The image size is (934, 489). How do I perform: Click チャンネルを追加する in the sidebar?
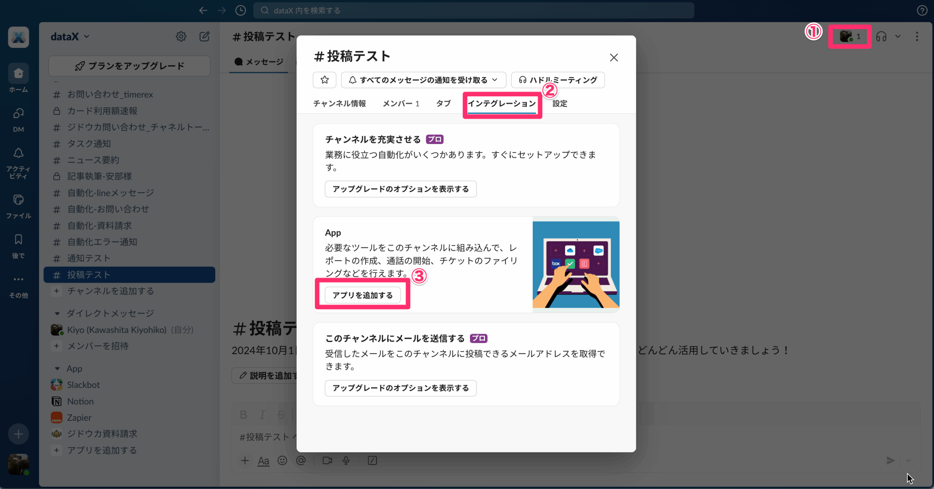point(130,291)
